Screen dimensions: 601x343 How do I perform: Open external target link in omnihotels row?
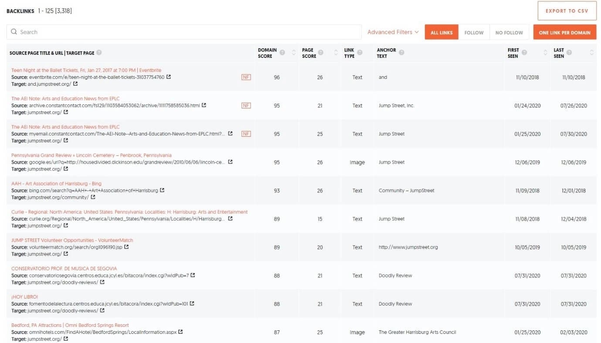(66, 339)
